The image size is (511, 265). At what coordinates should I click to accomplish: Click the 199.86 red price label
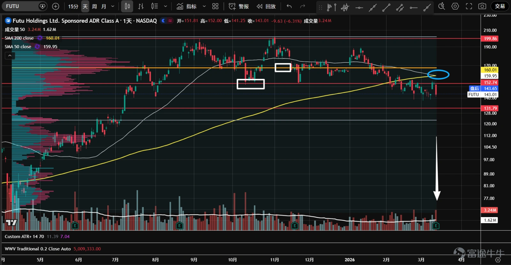pos(490,39)
